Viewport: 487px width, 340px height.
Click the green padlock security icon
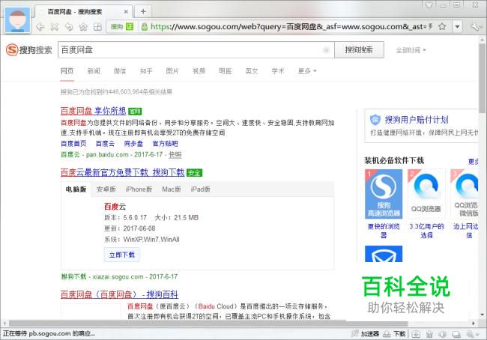point(144,27)
